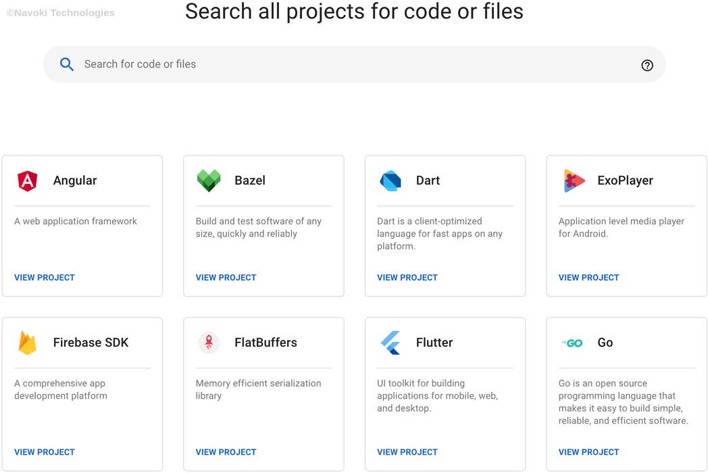Click the Bazel green logo
The image size is (708, 473).
[209, 181]
